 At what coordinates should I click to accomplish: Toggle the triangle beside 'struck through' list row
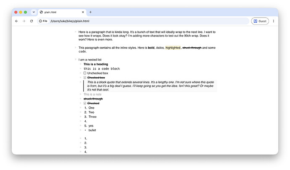pos(80,99)
